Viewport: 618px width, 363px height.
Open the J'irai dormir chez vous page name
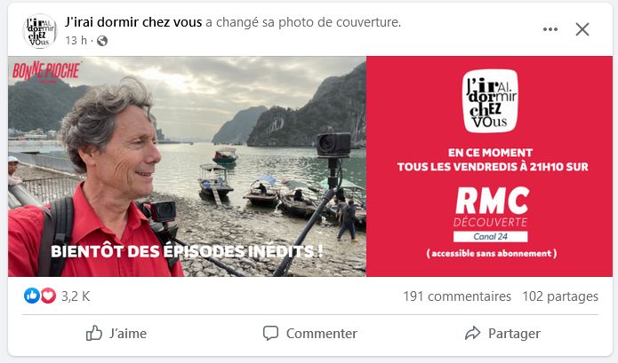pyautogui.click(x=133, y=22)
